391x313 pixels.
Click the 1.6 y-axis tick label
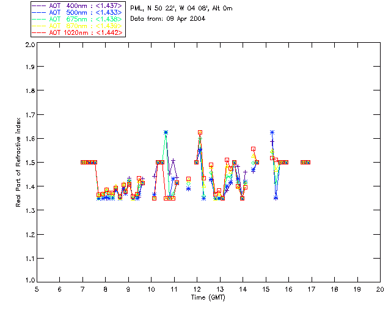pos(30,139)
